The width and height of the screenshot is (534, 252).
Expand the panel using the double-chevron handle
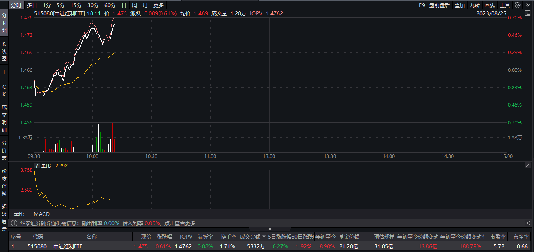tap(270, 229)
